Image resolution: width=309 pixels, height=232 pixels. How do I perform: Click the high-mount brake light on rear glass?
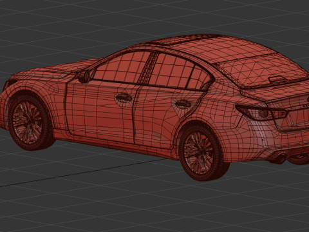[x=277, y=79]
